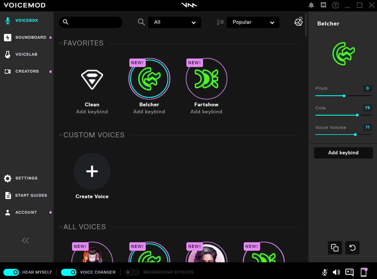
Task: Click the voice list scrollbar
Action: 306,24
